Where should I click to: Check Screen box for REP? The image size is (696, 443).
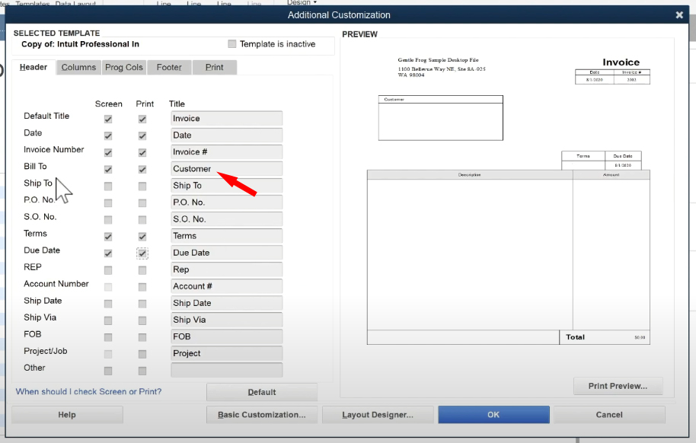coord(108,270)
